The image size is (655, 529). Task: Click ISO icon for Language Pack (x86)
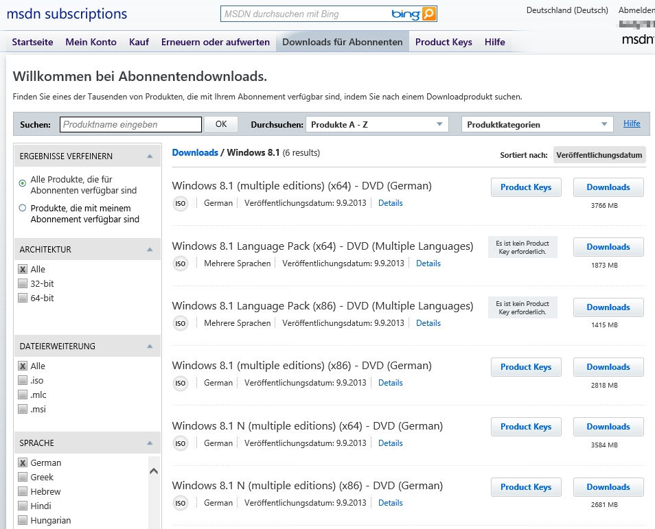tap(181, 324)
